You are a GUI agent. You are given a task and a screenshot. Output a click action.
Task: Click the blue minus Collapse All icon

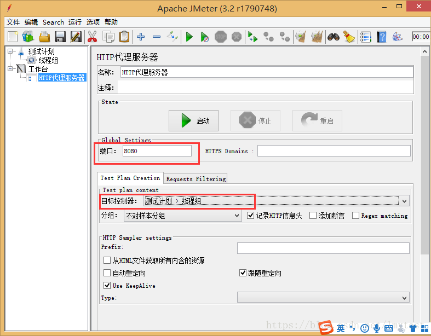(157, 37)
